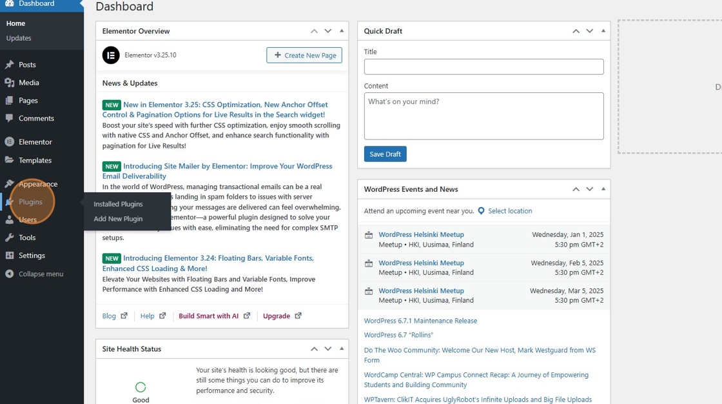Click the Dashboard gauge icon
This screenshot has width=722, height=404.
tap(9, 3)
